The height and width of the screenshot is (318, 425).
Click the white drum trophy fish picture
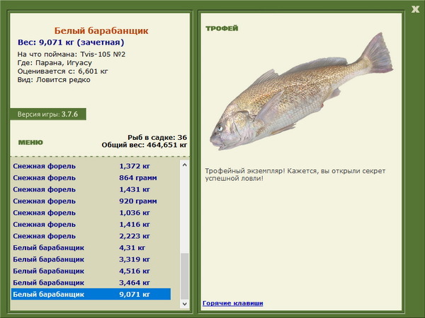[x=301, y=91]
